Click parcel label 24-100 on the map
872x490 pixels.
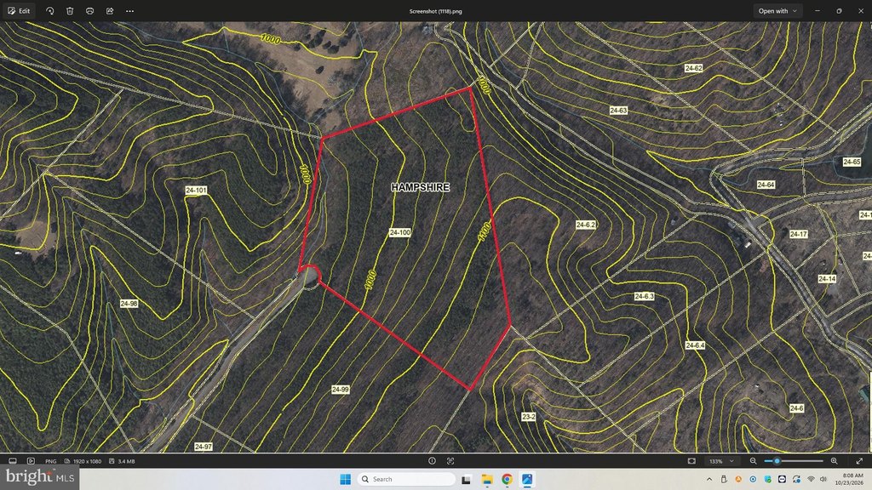click(x=400, y=233)
